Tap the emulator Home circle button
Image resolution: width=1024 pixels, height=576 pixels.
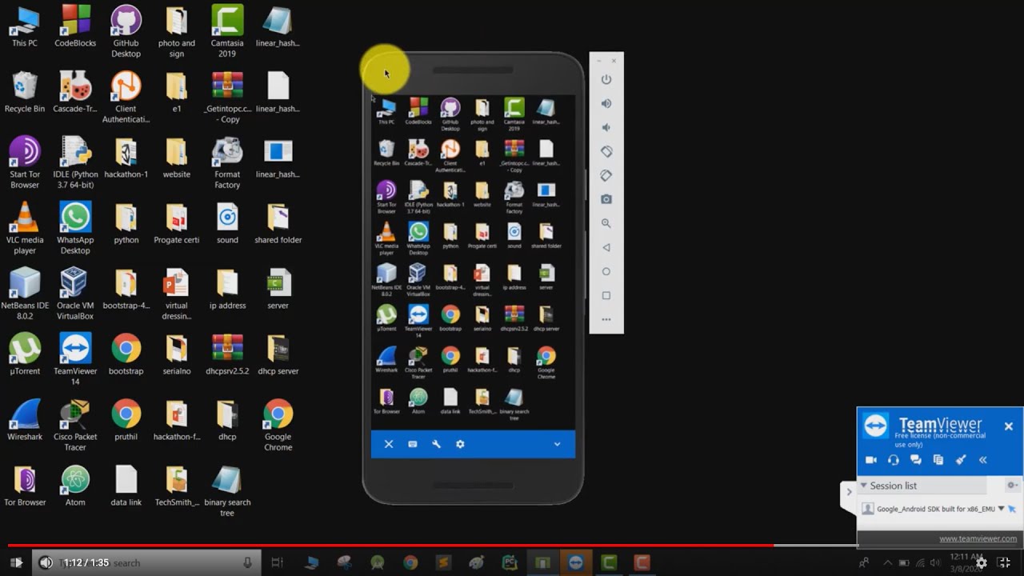[606, 271]
